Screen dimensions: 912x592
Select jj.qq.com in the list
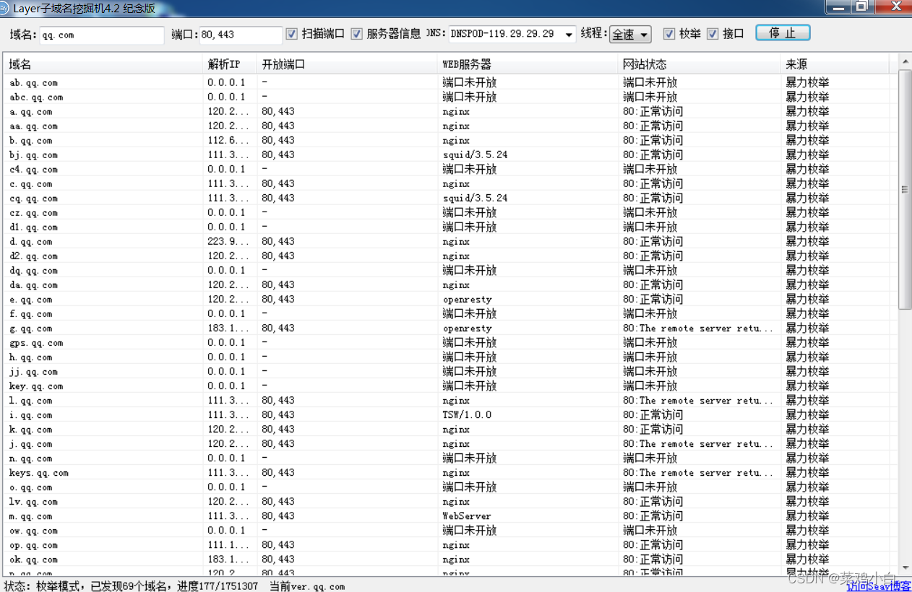coord(33,372)
